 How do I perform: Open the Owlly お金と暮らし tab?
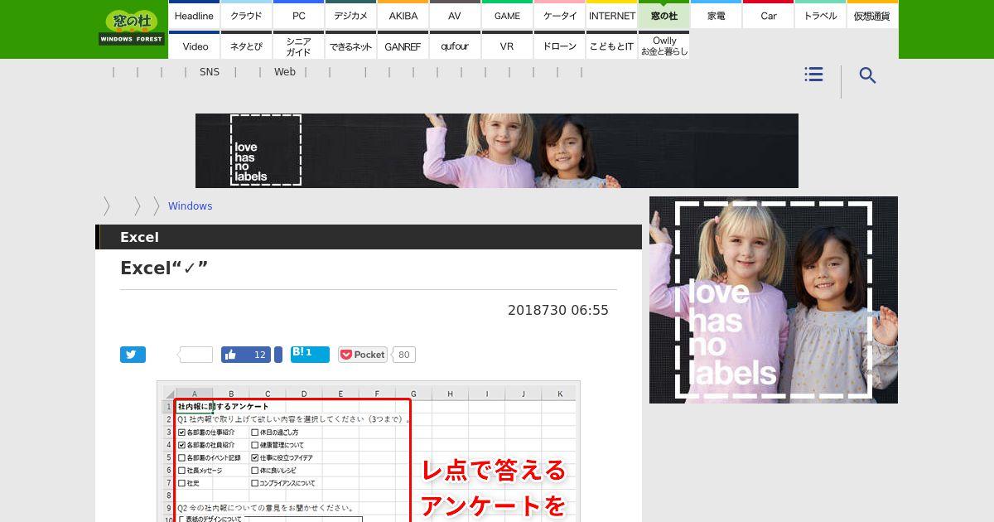(663, 46)
